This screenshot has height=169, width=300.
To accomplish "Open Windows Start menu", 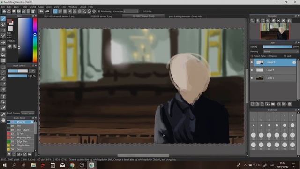I will coord(5,165).
